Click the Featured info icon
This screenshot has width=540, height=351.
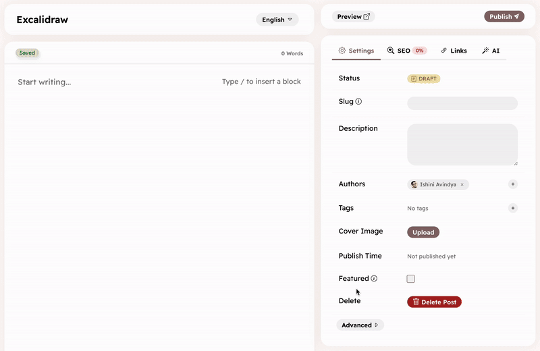coord(374,278)
